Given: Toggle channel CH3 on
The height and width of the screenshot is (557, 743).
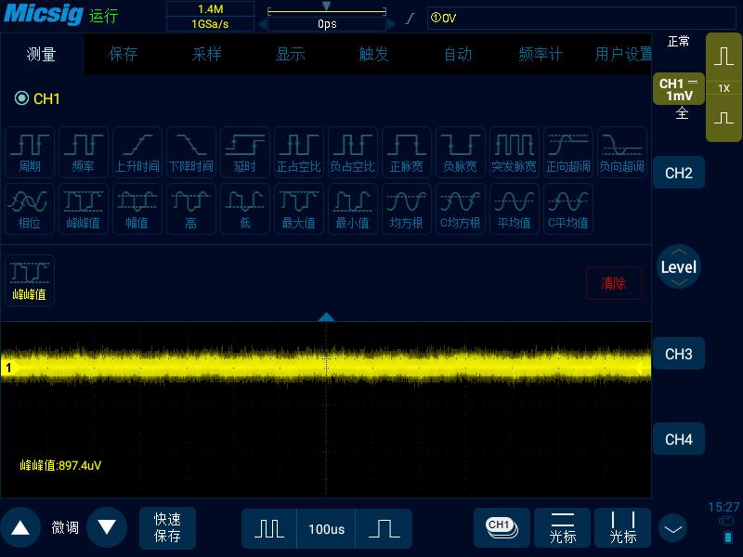Looking at the screenshot, I should click(679, 354).
